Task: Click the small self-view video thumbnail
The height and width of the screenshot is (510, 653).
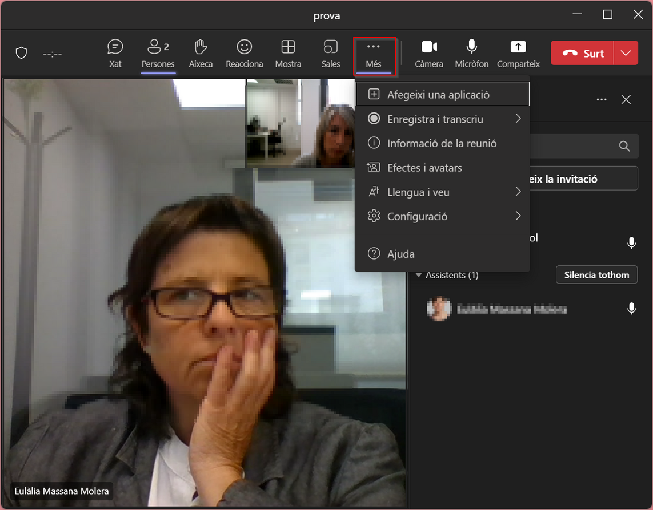Action: coord(301,124)
